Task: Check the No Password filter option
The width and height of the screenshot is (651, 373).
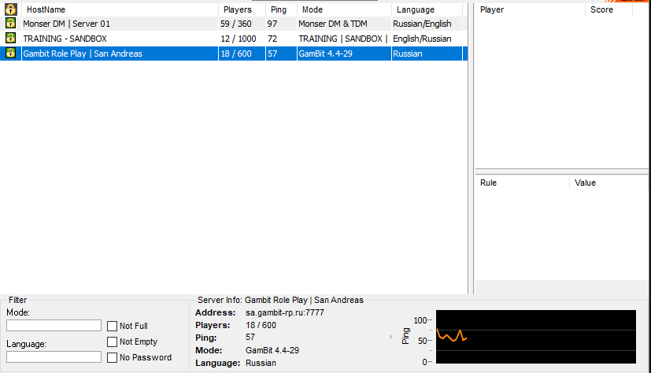Action: click(x=113, y=357)
